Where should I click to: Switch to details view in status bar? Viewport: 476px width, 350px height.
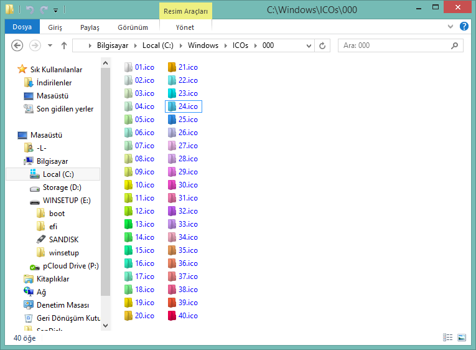[447, 338]
